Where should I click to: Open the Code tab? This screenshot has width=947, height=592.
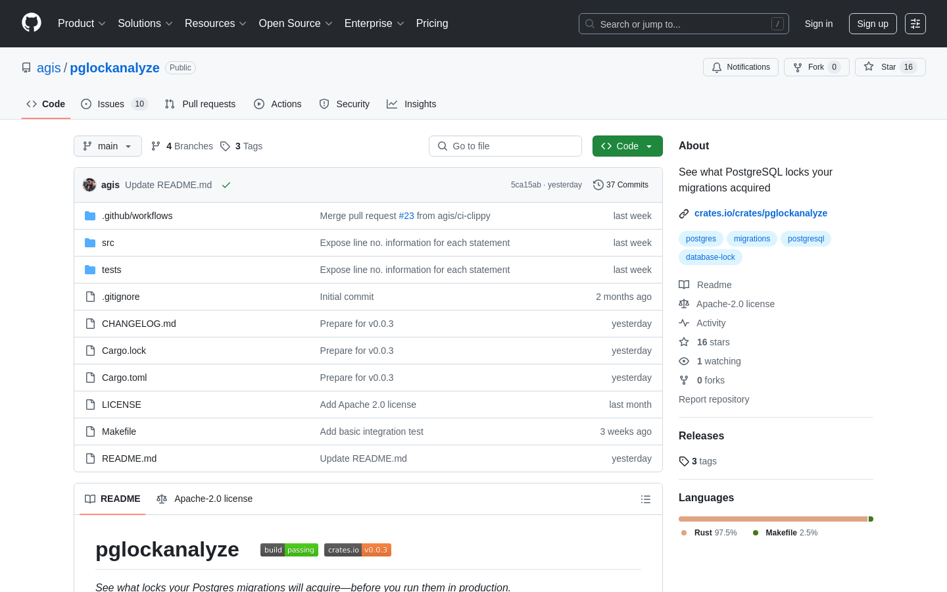pyautogui.click(x=46, y=104)
